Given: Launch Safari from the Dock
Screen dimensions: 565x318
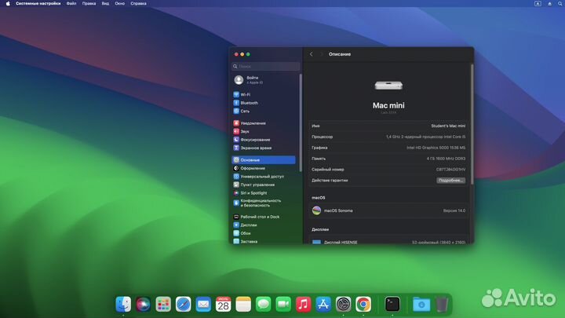Looking at the screenshot, I should point(183,305).
